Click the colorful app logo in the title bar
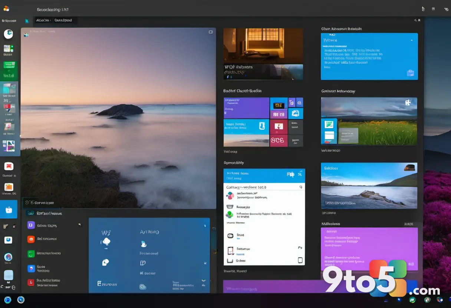Screen dimensions: 451x308 6,9
